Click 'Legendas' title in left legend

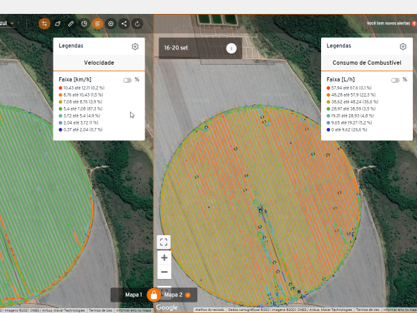point(71,46)
